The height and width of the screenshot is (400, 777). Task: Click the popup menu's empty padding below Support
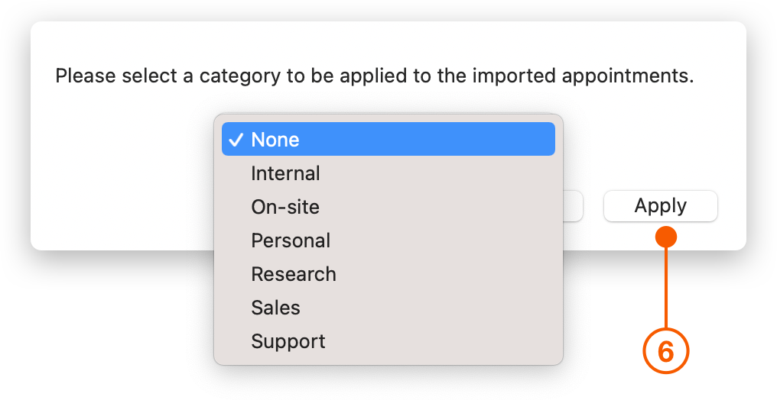[388, 359]
